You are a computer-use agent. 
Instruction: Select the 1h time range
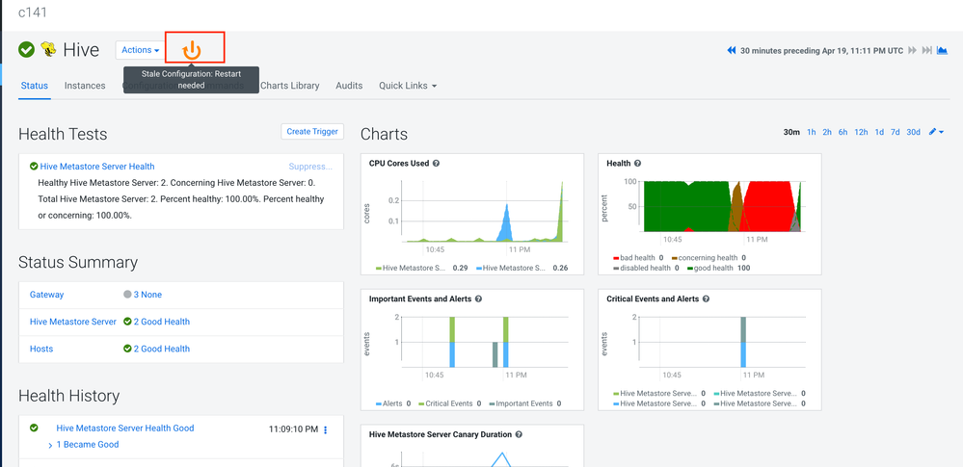[811, 132]
